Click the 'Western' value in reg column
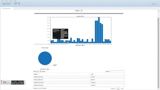Screen dimensions: 160x90 click(93, 85)
